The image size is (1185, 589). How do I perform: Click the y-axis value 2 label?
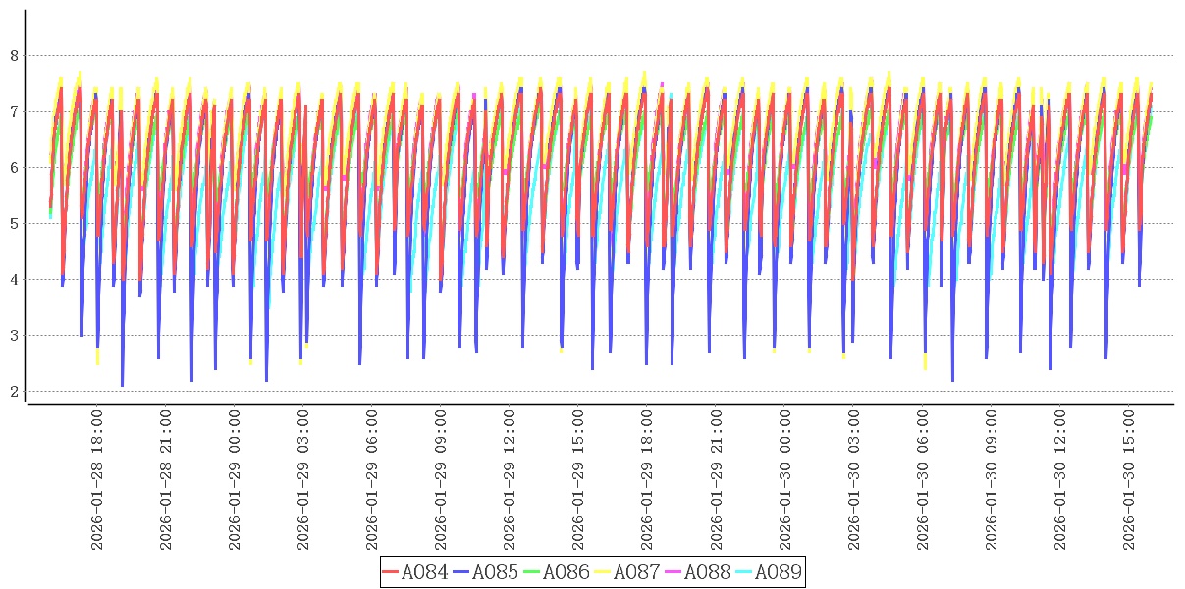click(x=14, y=392)
